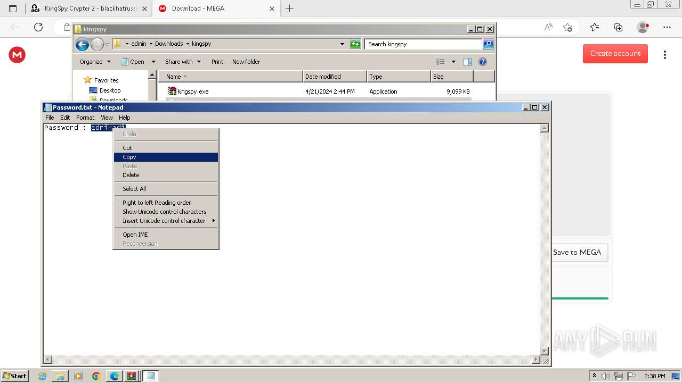Add this page to favorites icon
The width and height of the screenshot is (682, 383).
point(567,27)
